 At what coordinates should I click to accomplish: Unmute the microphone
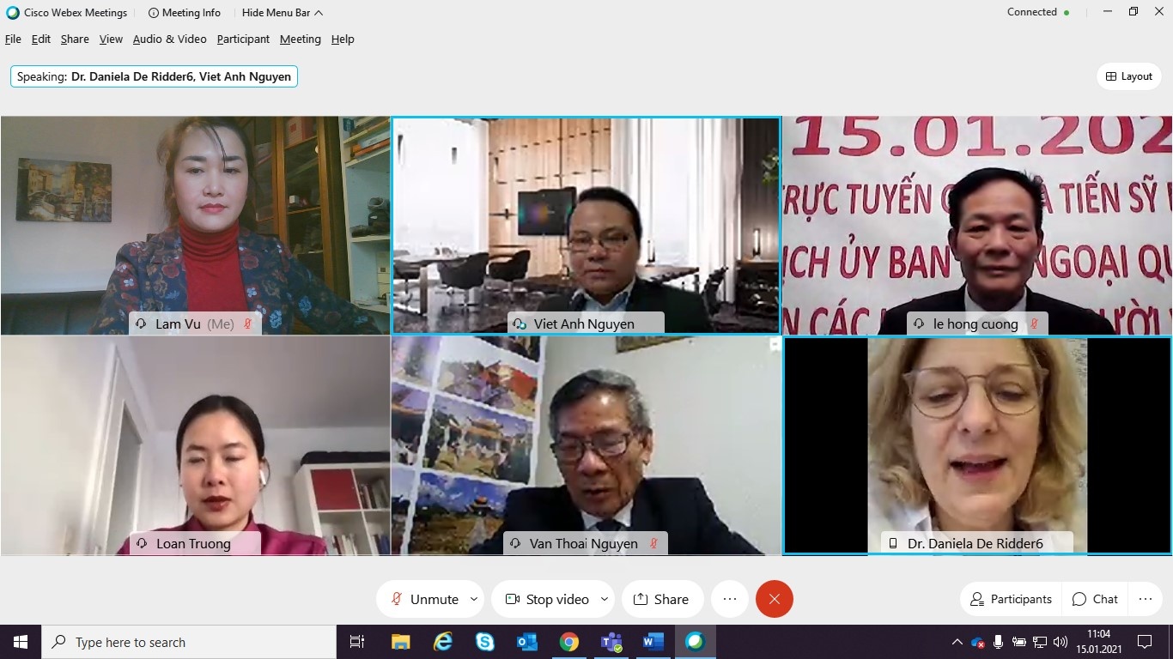click(x=425, y=599)
